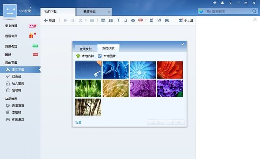Select the dark blue hummingbird skin
260x159 pixels.
(88, 70)
